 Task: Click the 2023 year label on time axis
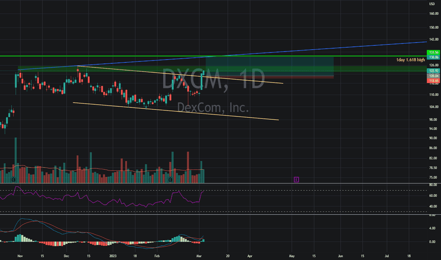(x=113, y=256)
